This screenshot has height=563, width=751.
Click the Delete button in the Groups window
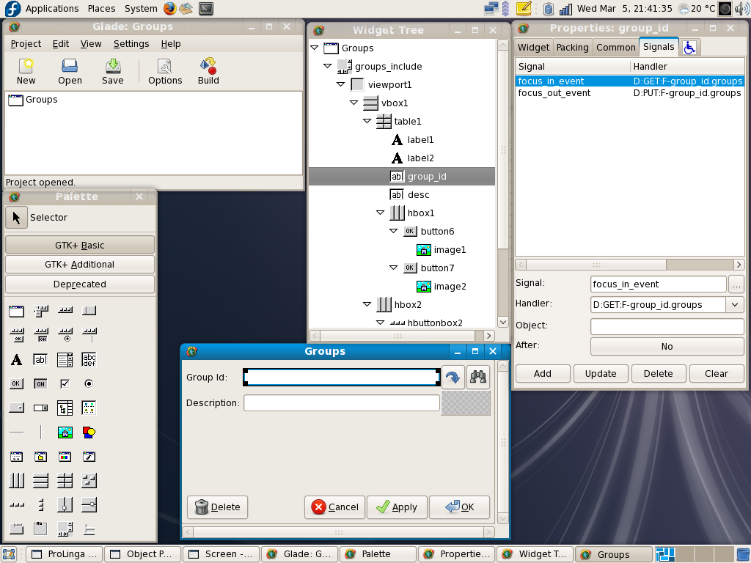(217, 507)
